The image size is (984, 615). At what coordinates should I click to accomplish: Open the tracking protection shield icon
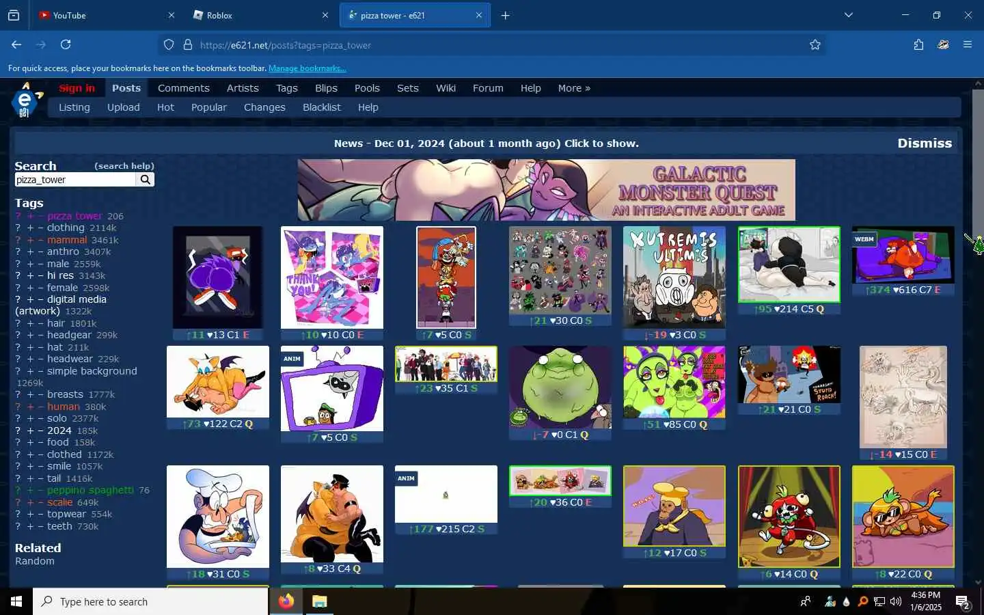(x=169, y=45)
